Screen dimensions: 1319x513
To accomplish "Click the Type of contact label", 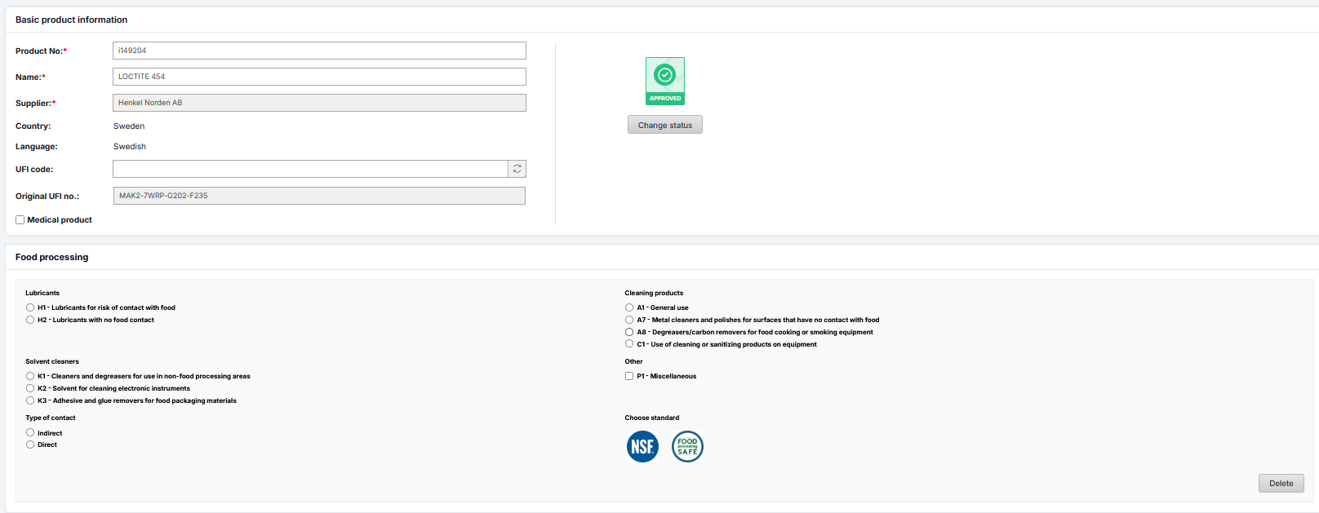I will pyautogui.click(x=51, y=418).
